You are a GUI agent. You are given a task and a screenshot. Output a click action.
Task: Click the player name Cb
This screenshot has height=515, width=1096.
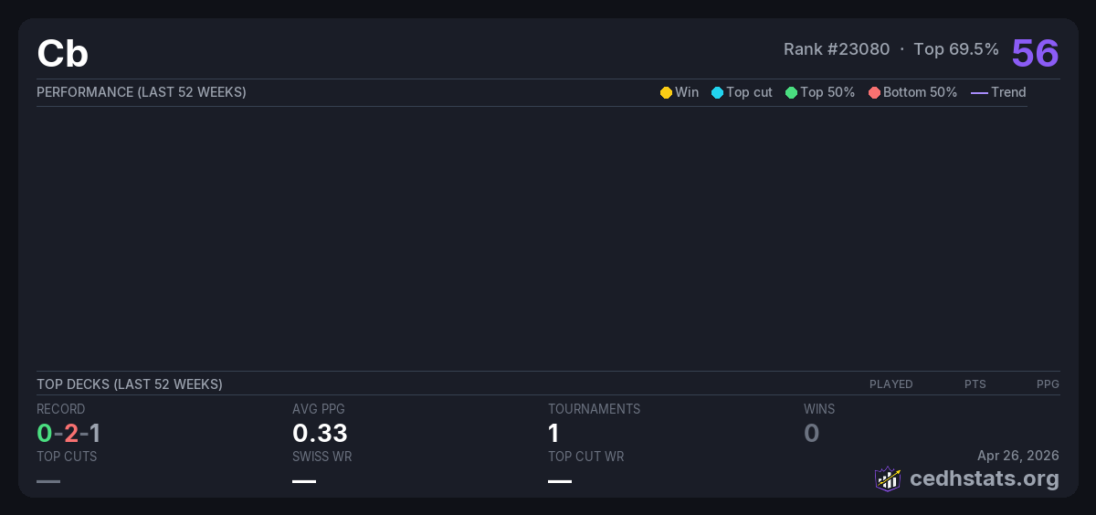click(62, 54)
